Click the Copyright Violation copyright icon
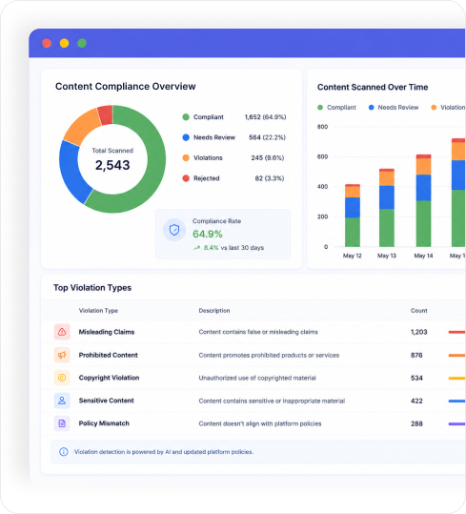This screenshot has width=466, height=514. [62, 378]
